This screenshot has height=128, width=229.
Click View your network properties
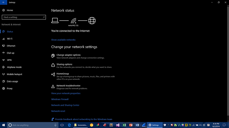[x=66, y=93]
